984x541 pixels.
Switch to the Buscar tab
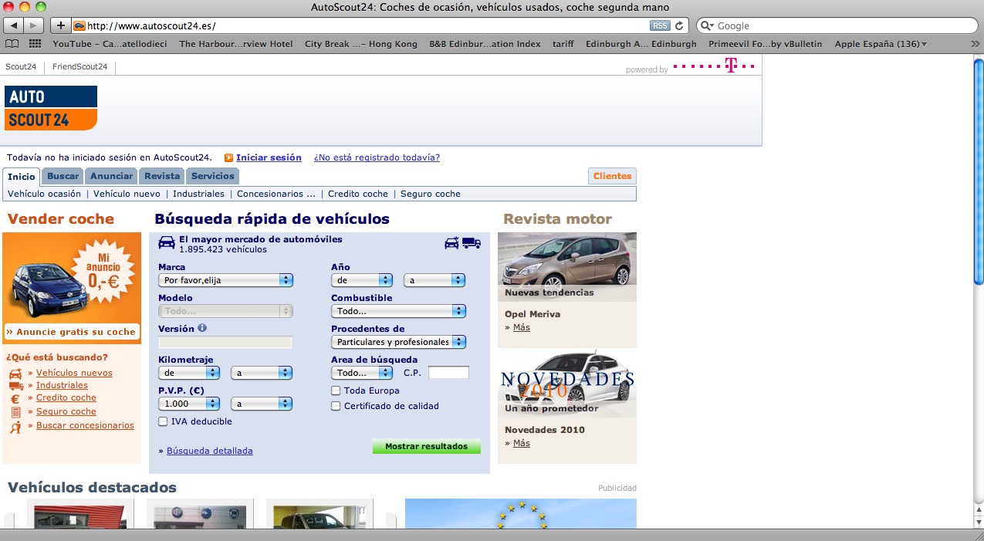pyautogui.click(x=63, y=176)
